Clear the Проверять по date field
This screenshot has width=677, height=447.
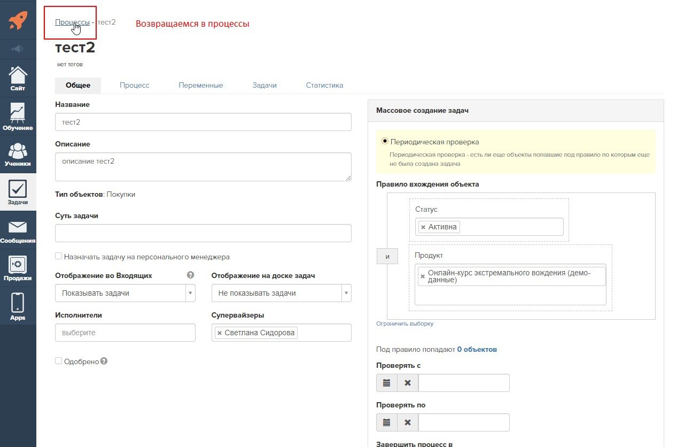(408, 422)
